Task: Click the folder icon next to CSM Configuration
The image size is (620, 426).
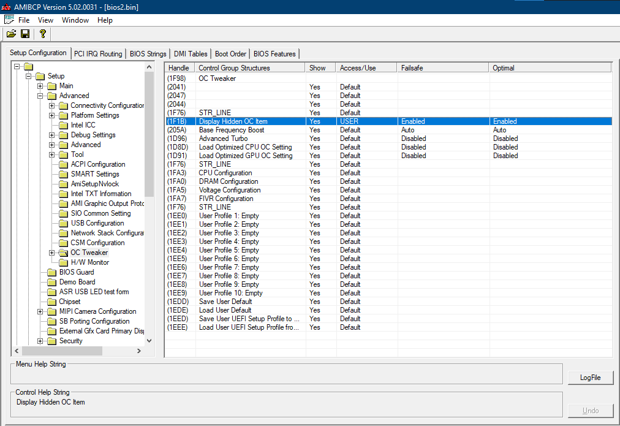Action: coord(64,243)
